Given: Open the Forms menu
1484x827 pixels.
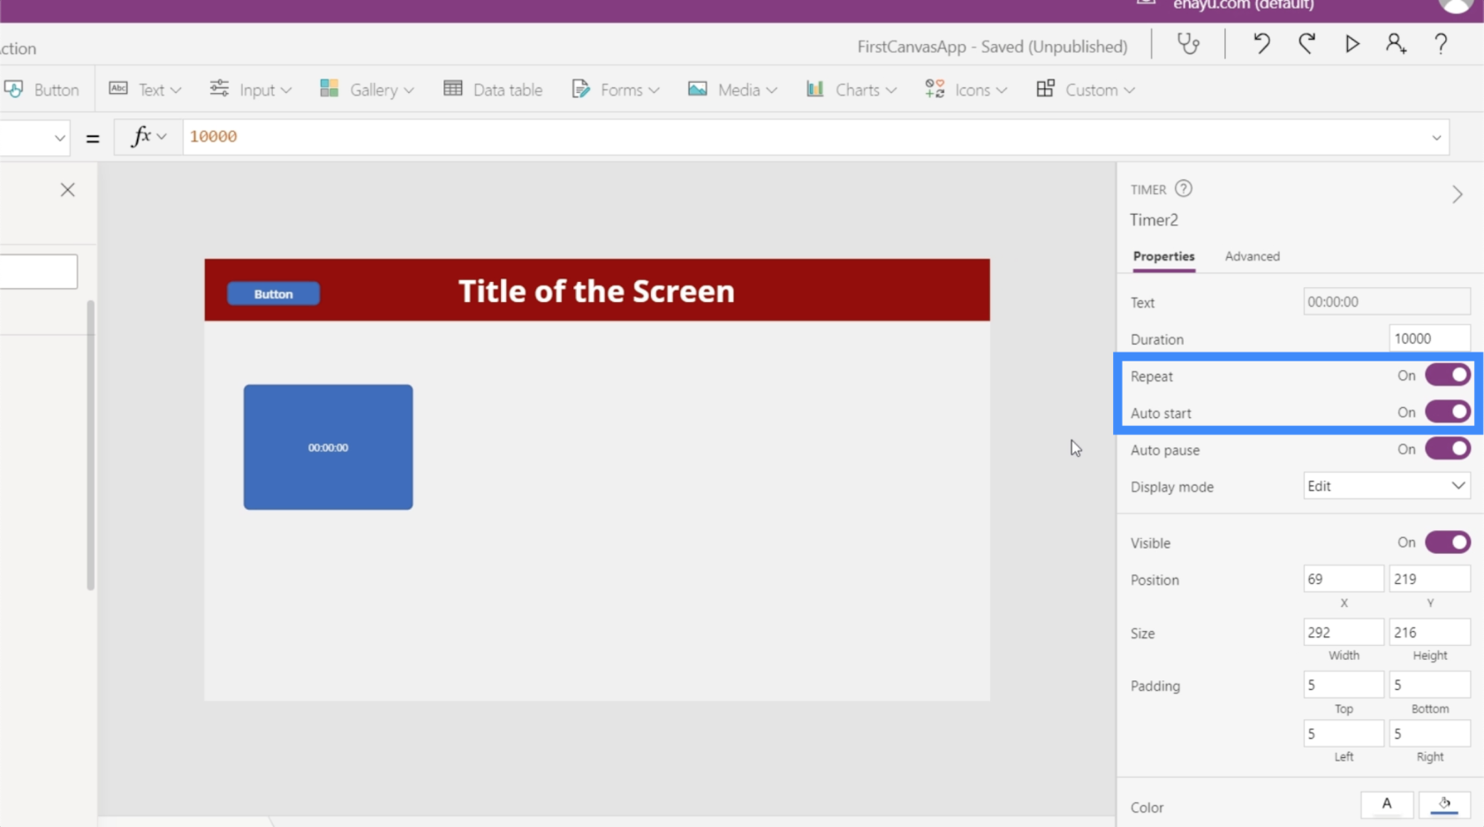Looking at the screenshot, I should point(616,89).
